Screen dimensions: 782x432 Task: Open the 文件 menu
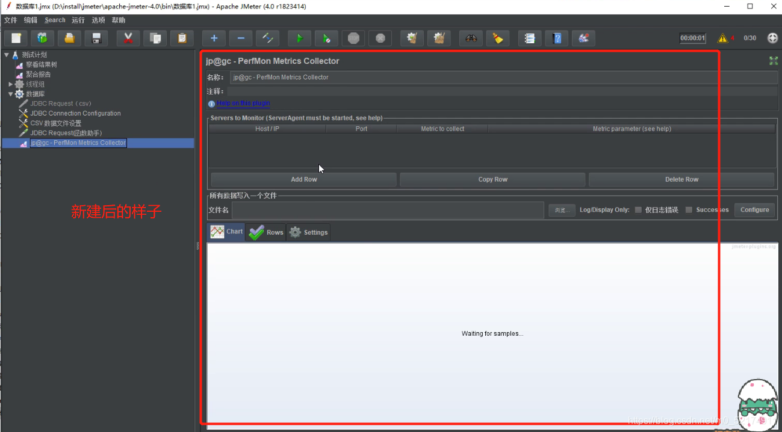11,20
